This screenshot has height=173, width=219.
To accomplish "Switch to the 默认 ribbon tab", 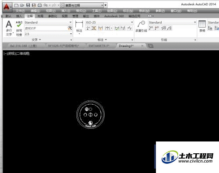I will pos(8,16).
